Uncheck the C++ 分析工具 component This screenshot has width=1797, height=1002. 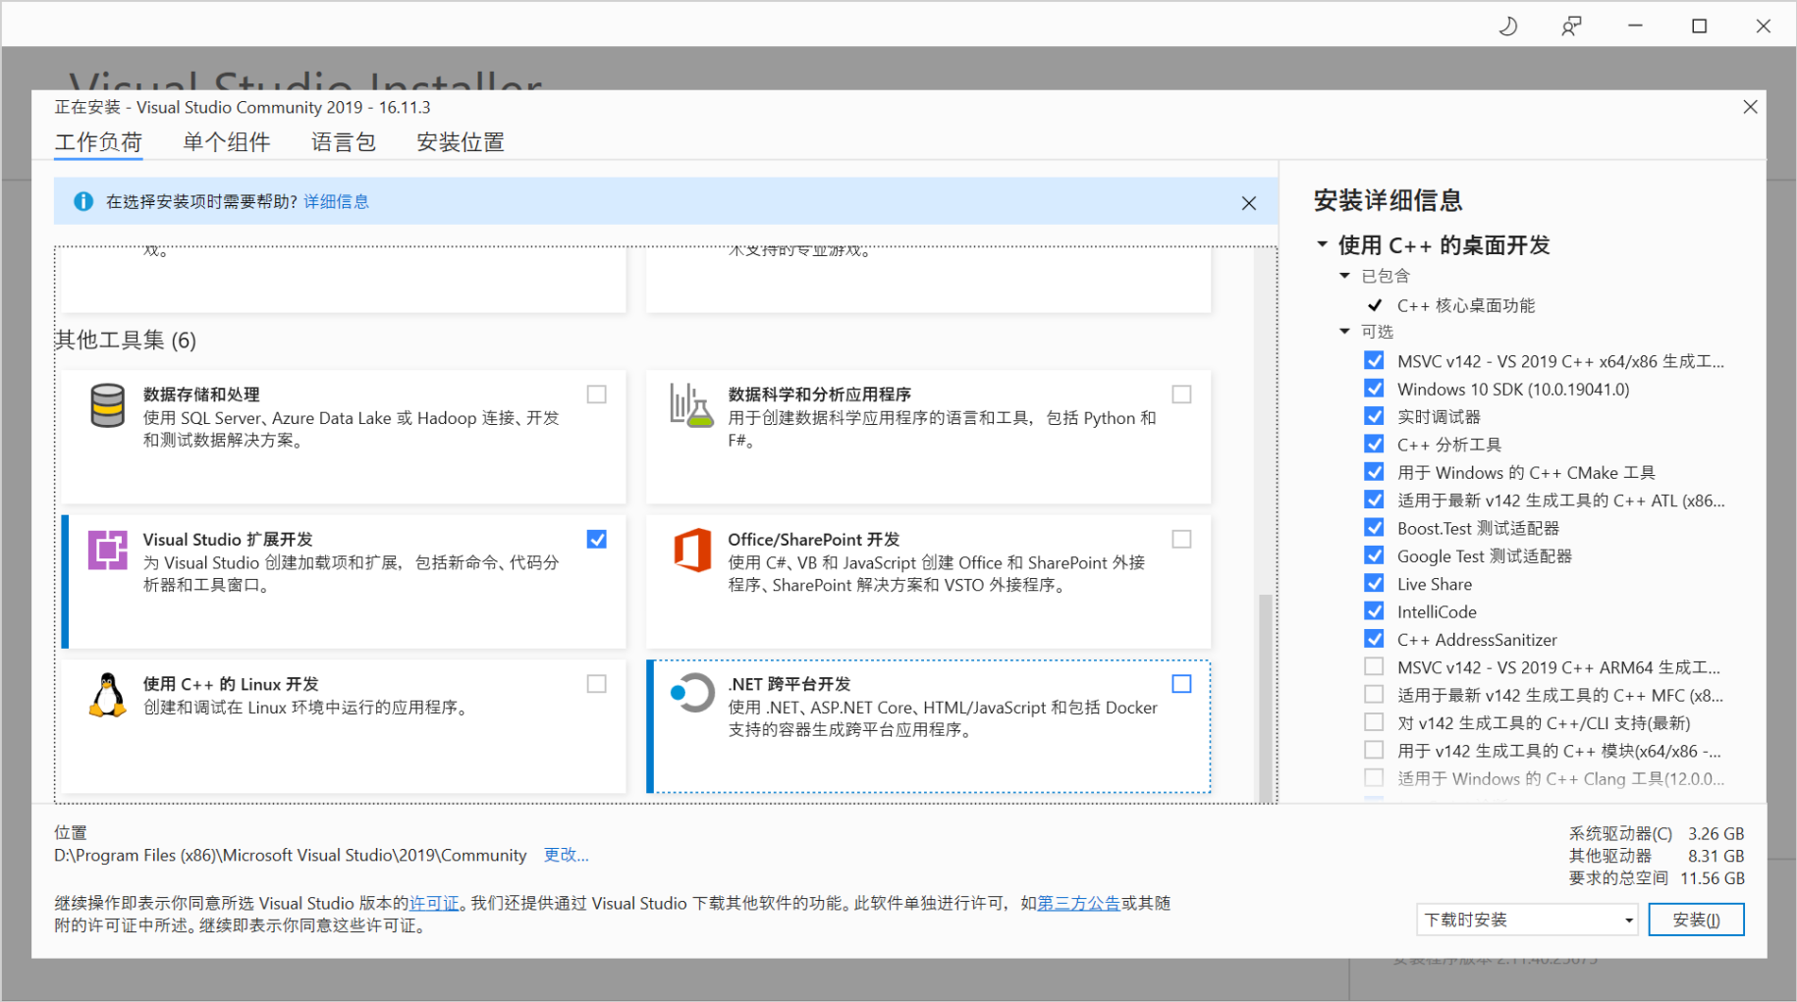click(x=1374, y=445)
